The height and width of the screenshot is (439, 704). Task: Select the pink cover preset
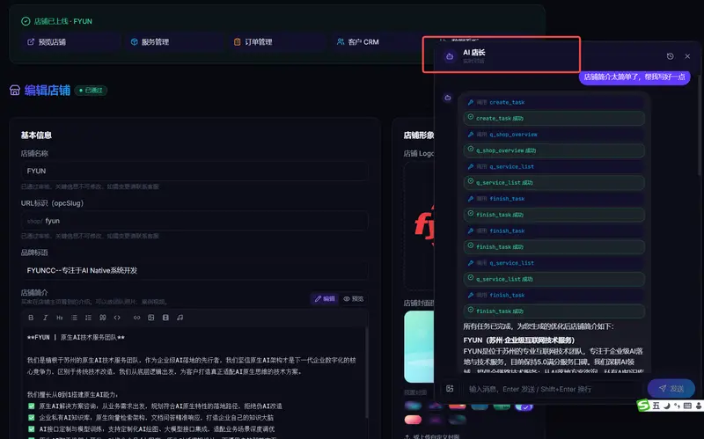(x=413, y=421)
